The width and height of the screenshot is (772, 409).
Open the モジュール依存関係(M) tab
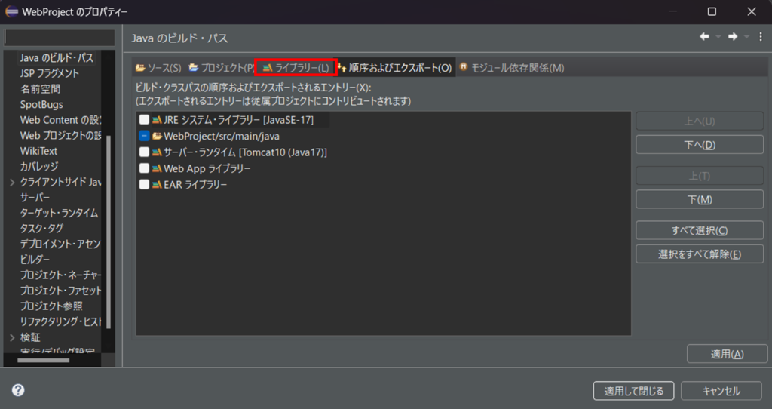pos(511,68)
